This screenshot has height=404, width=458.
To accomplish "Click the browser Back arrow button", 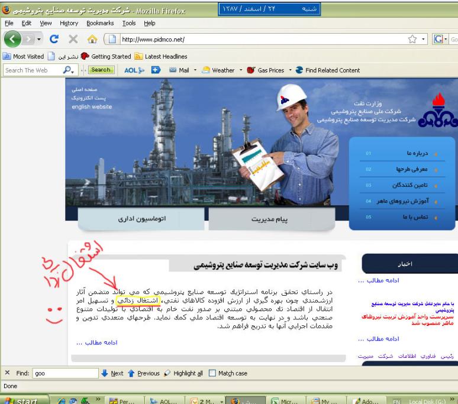I will point(13,40).
